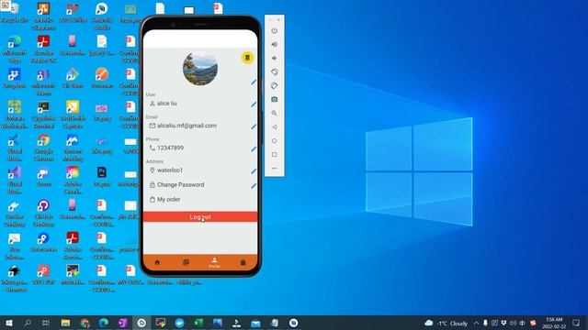588x330 pixels.
Task: Edit the address waterloo1
Action: pyautogui.click(x=254, y=171)
